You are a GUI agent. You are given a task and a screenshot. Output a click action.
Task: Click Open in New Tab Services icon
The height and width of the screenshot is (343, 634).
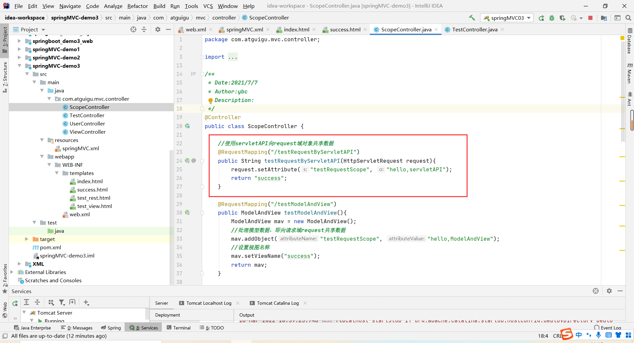tap(72, 302)
